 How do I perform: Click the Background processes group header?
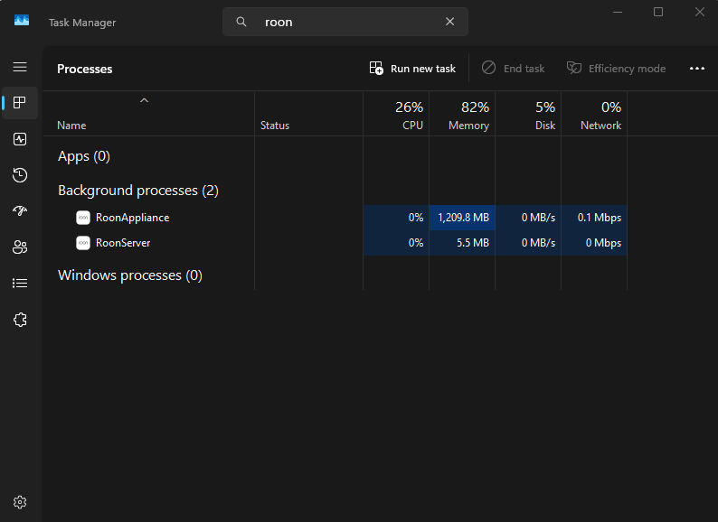tap(137, 191)
